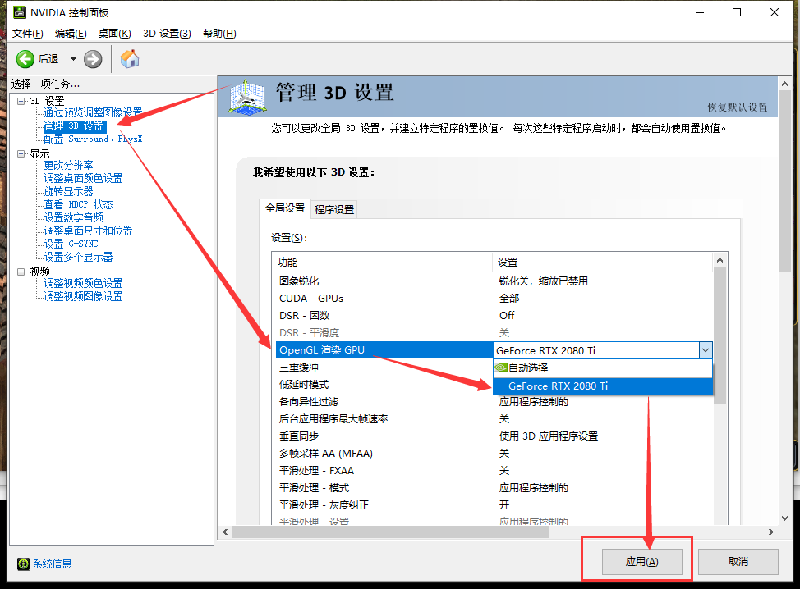Image resolution: width=800 pixels, height=589 pixels.
Task: Open 调整视频颜色设置 task
Action: point(83,283)
